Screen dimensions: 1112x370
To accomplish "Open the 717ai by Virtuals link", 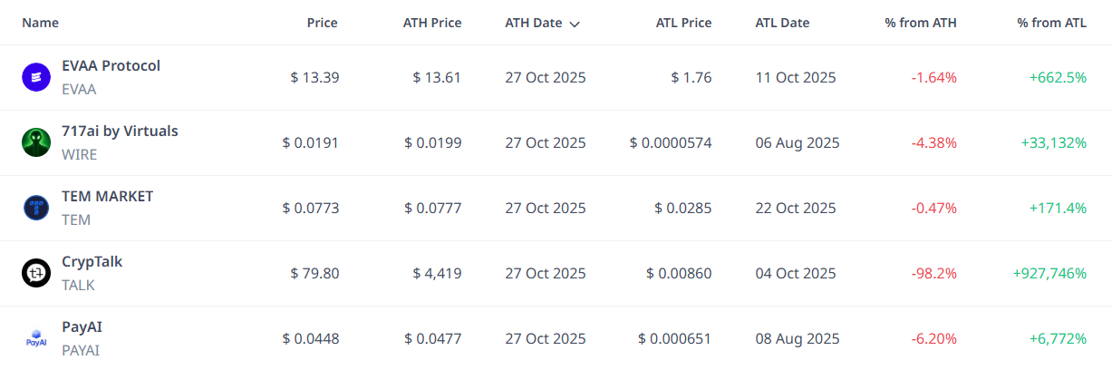I will (120, 131).
